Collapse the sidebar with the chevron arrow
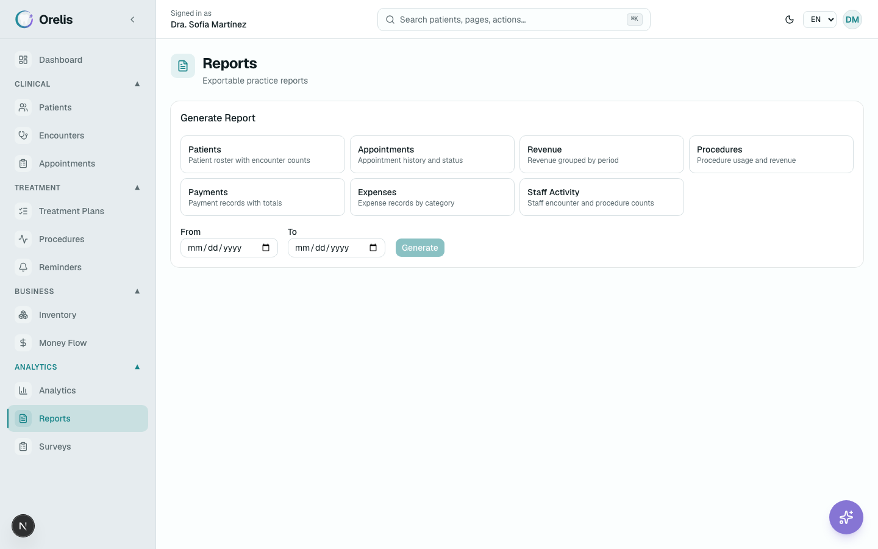The image size is (878, 549). click(132, 20)
